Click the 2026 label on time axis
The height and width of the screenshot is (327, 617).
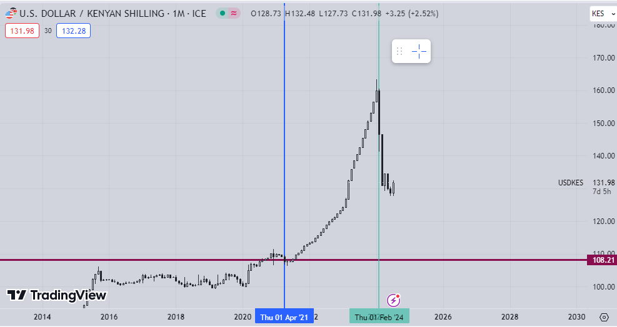point(443,317)
